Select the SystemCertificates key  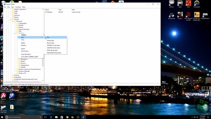coord(24,29)
